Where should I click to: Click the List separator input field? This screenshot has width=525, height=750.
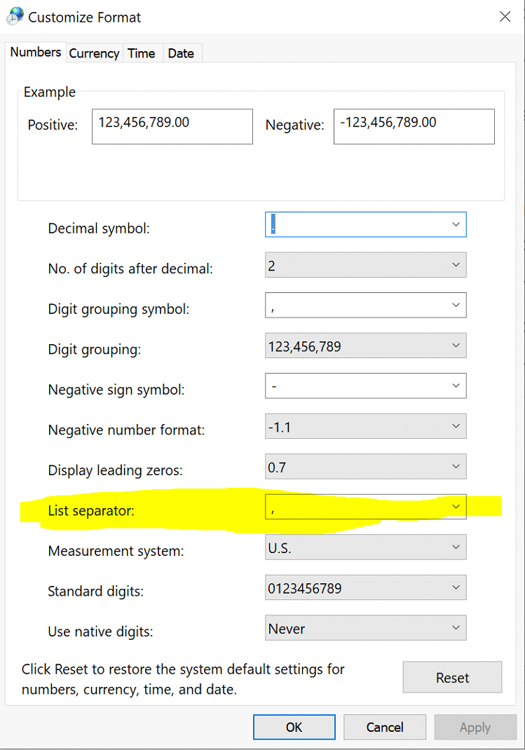pyautogui.click(x=356, y=507)
